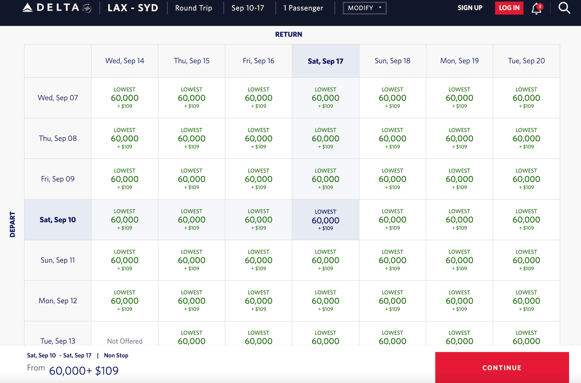Click the Round Trip header item
This screenshot has width=581, height=383.
coord(194,8)
